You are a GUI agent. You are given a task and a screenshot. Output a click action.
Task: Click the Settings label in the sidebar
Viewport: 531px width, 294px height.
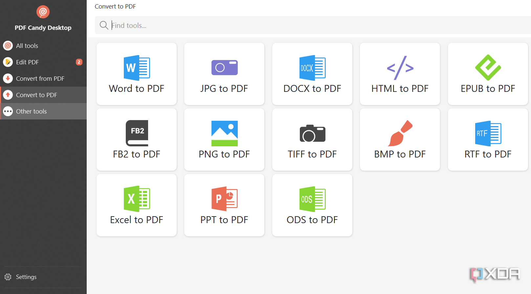click(x=26, y=277)
